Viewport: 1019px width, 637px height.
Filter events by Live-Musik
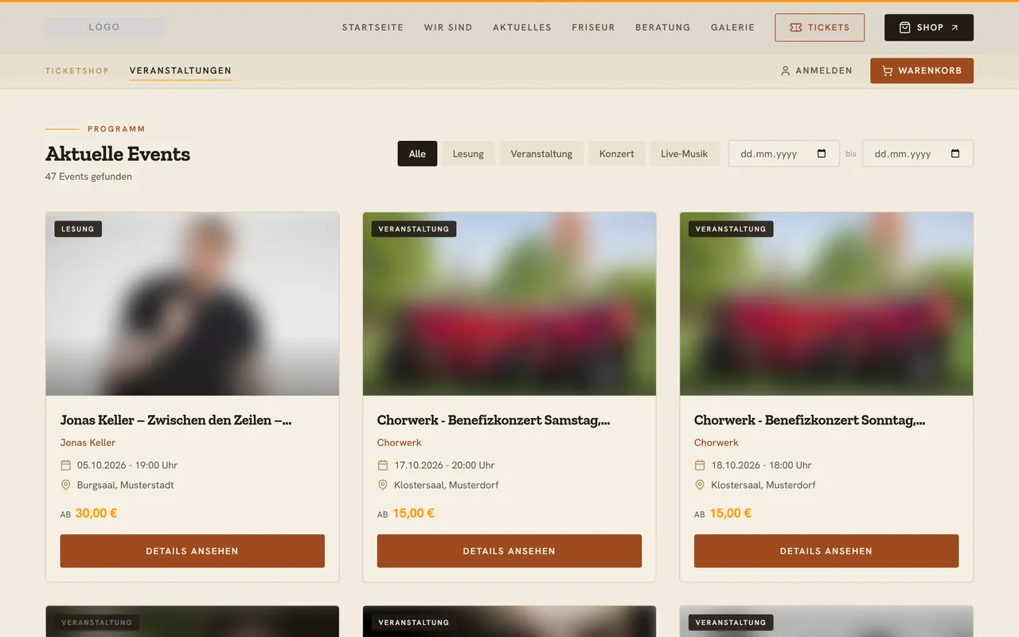coord(685,154)
